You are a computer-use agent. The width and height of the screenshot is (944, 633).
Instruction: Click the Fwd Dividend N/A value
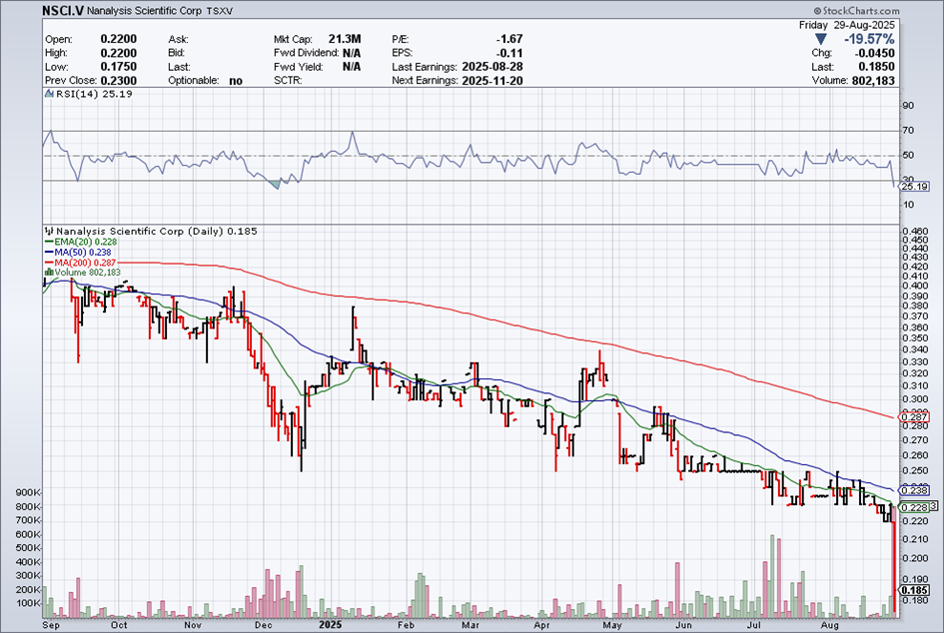tap(352, 53)
